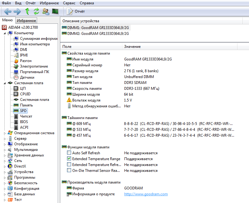
Task: Open the Вид menu
Action: click(x=18, y=3)
